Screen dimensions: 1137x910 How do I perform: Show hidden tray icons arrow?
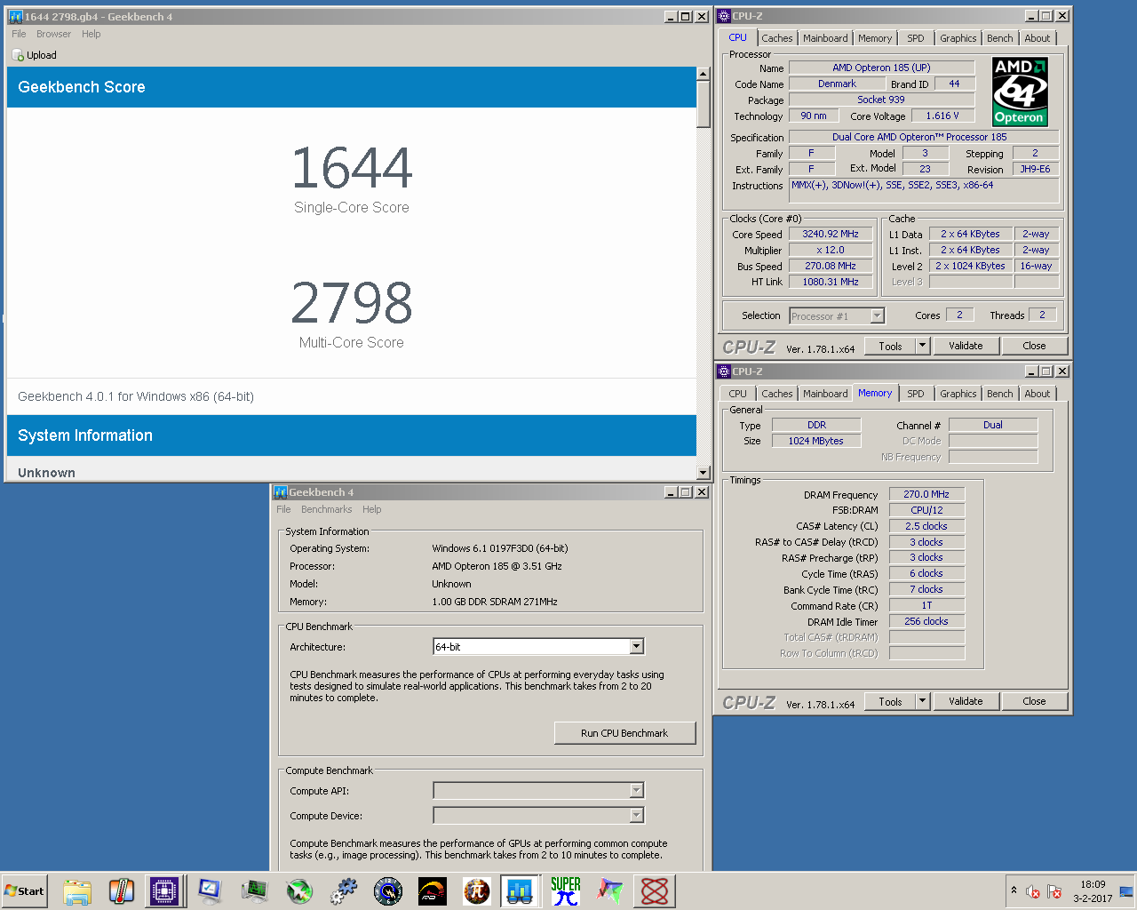click(x=1014, y=890)
